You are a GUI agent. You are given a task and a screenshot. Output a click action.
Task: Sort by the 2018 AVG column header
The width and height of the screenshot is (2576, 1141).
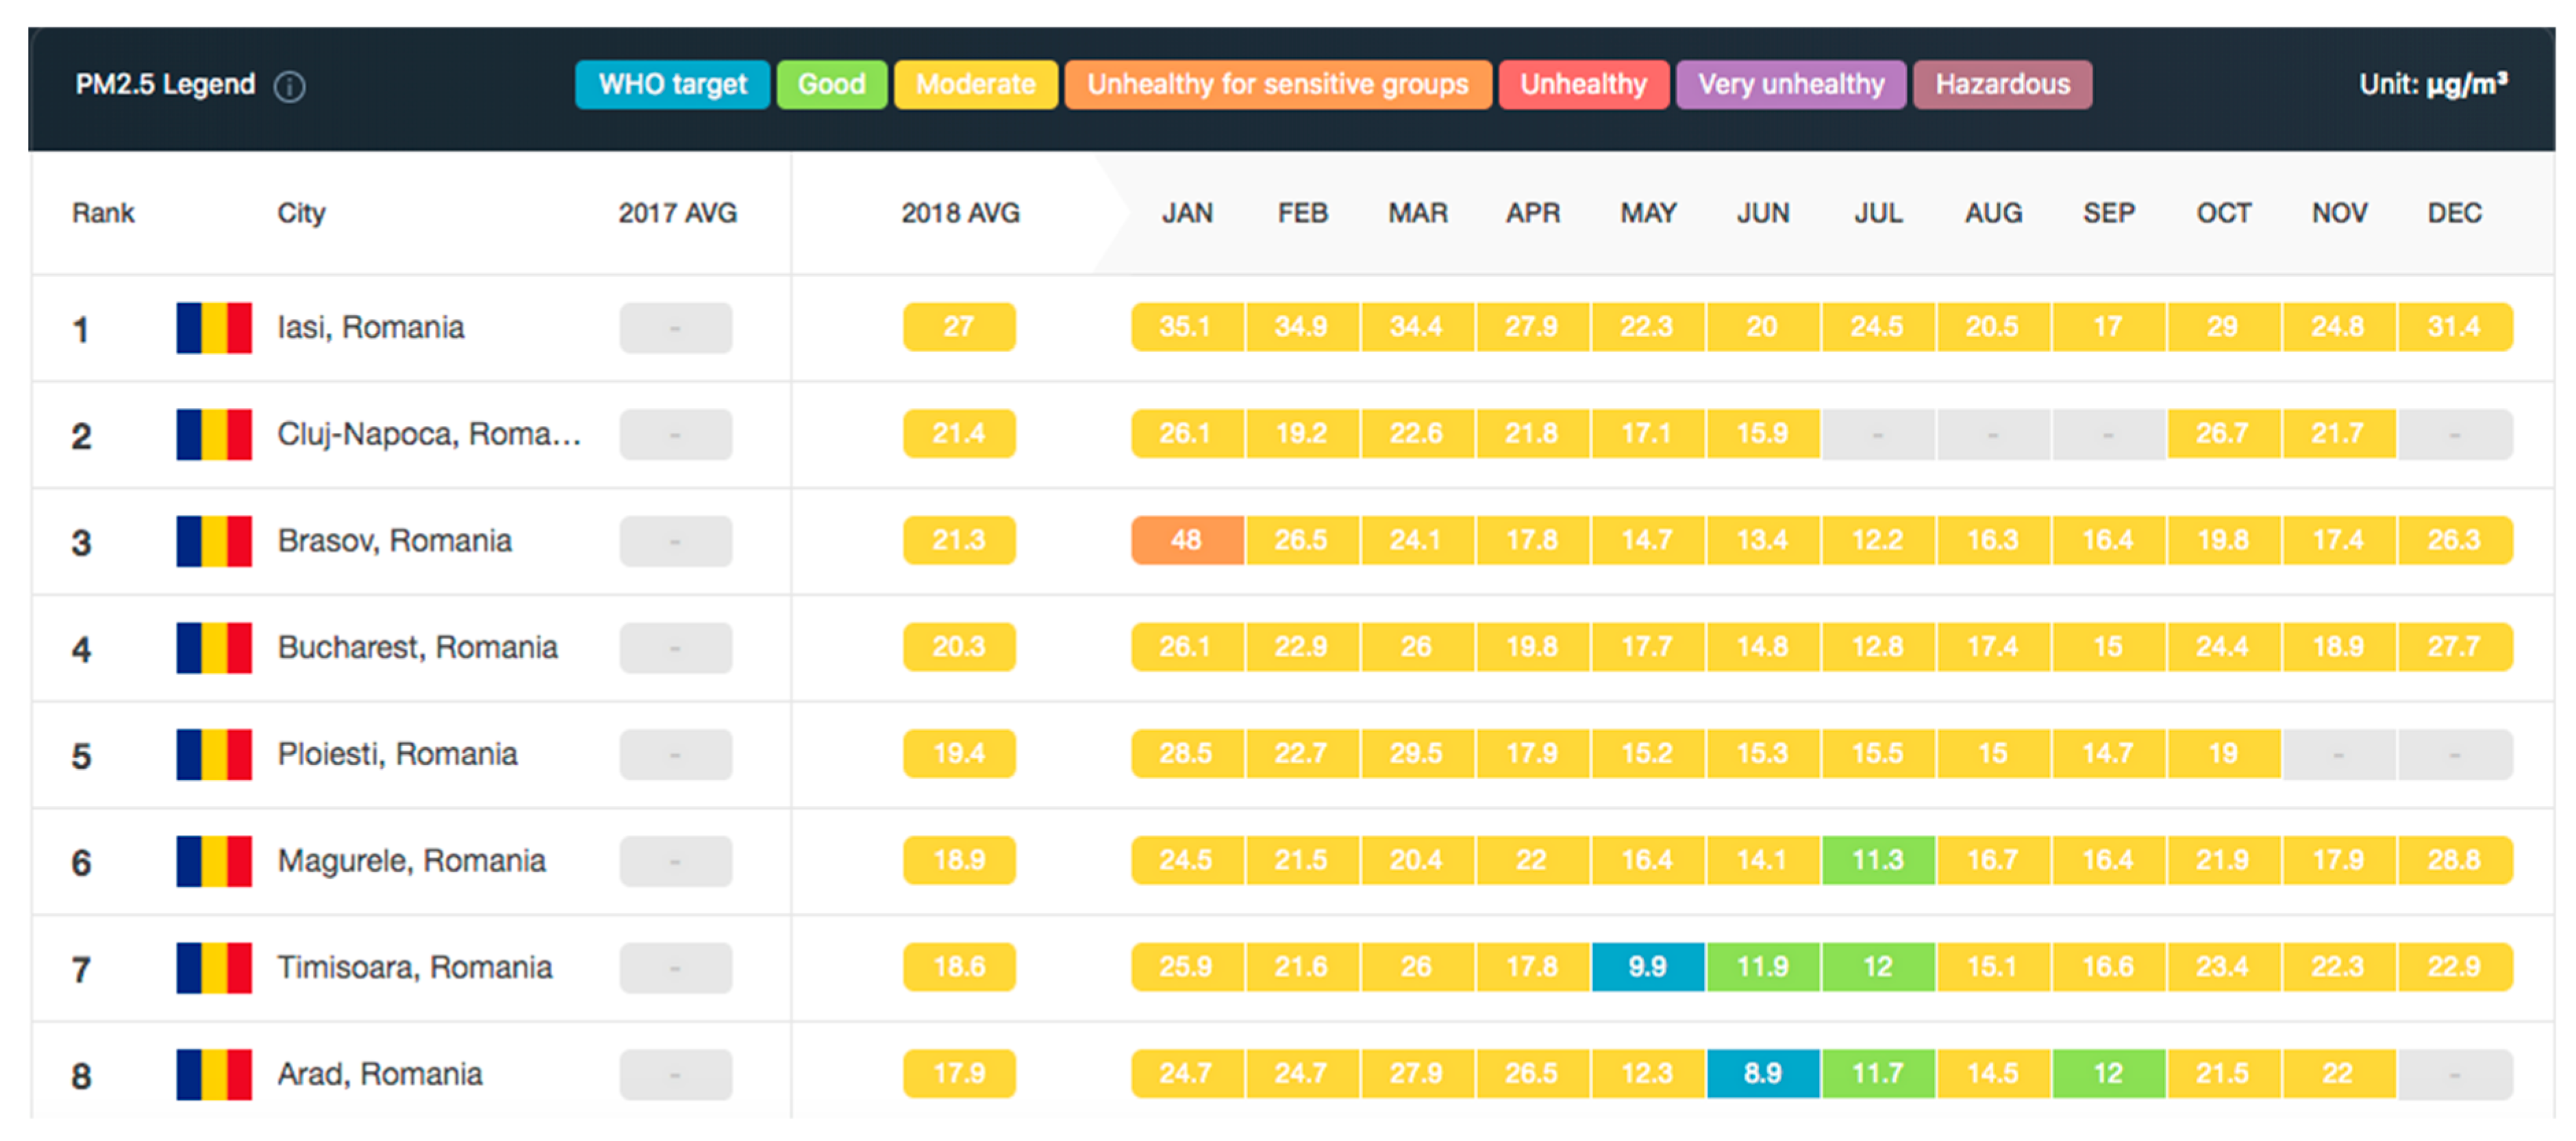point(960,213)
